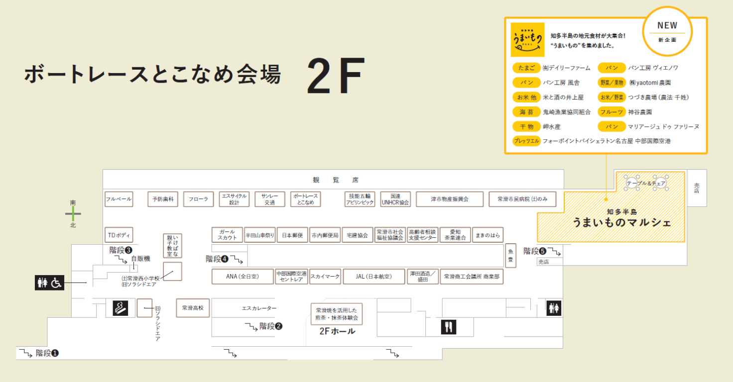Select the フルーツ category tag

tap(611, 112)
